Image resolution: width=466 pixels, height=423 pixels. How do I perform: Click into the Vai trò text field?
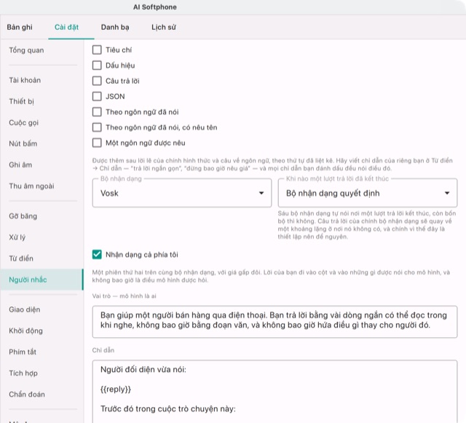275,322
